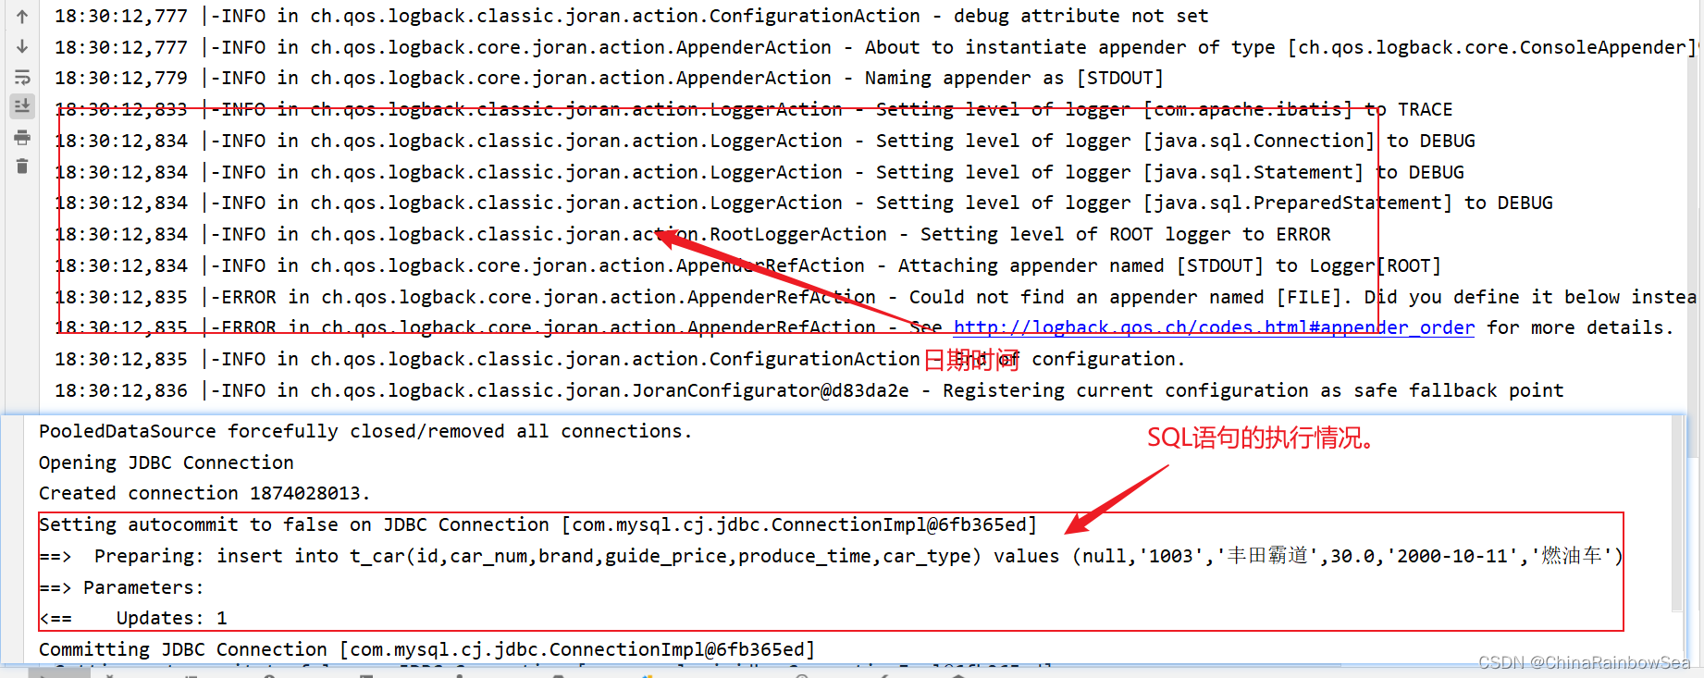Select the 'Opening JDBC Connection' line
The height and width of the screenshot is (678, 1704).
[x=167, y=462]
